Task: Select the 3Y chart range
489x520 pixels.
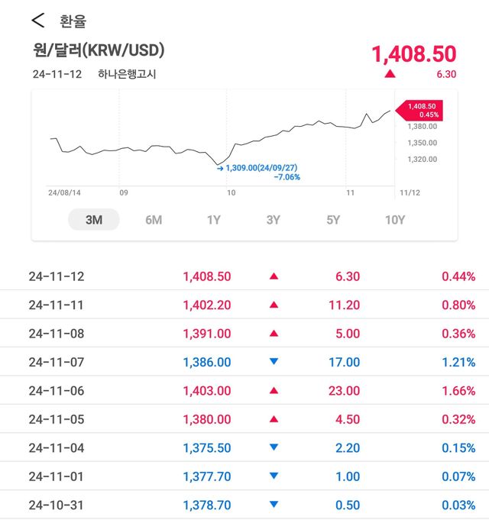Action: click(x=274, y=220)
